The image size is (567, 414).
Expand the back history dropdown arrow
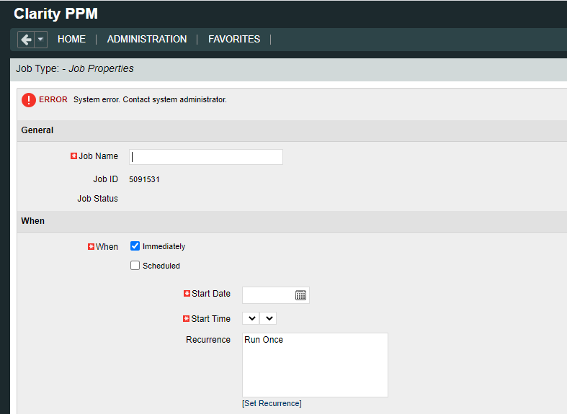pos(41,40)
